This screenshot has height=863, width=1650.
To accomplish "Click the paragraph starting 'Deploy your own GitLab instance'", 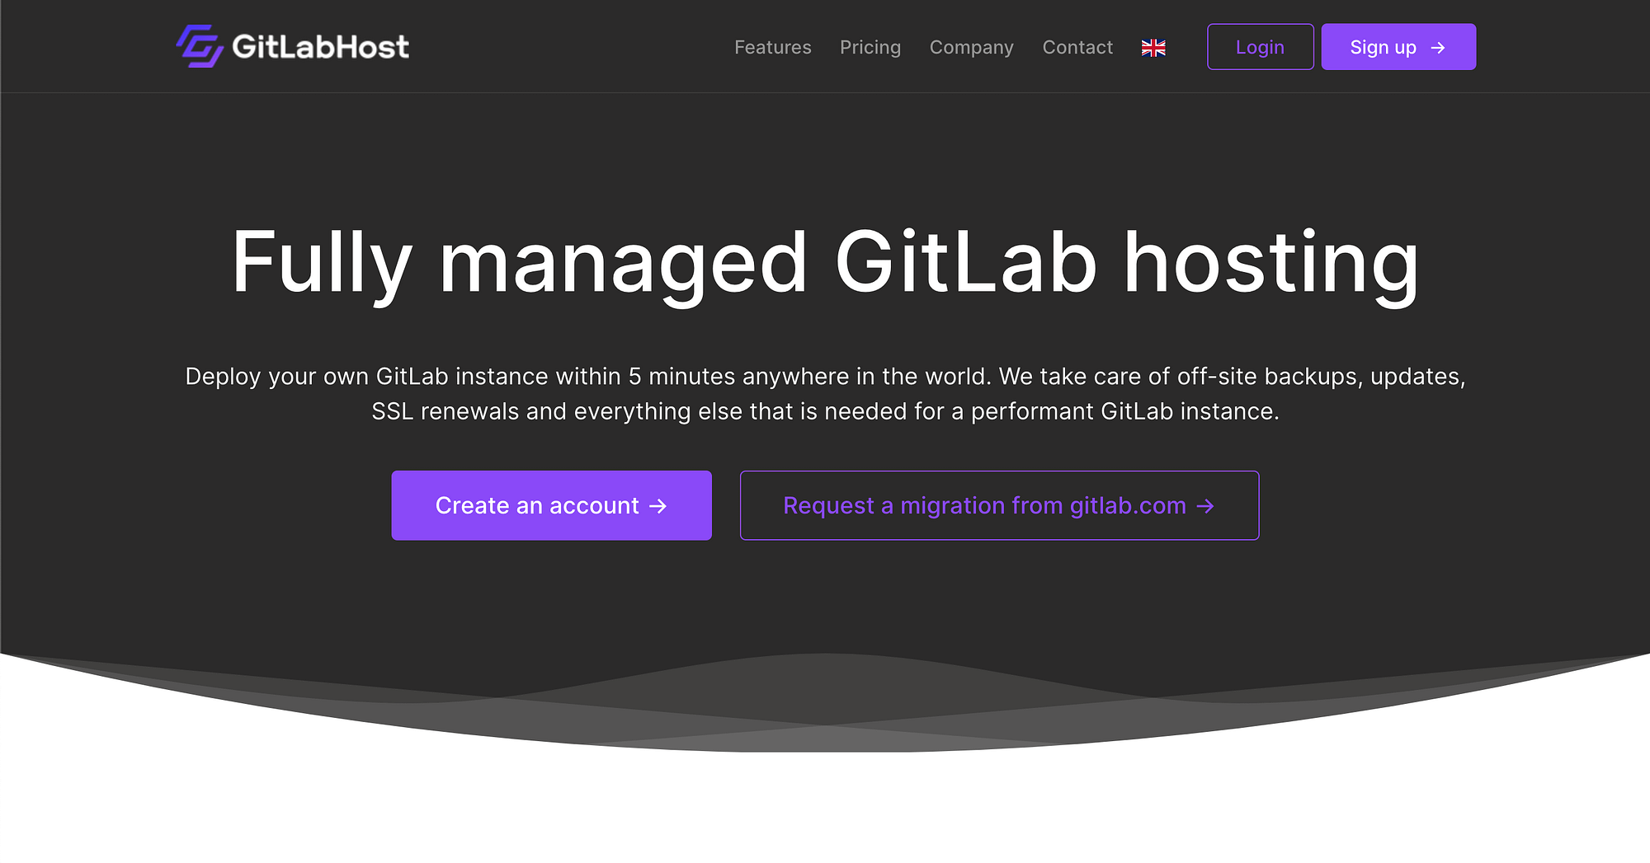I will pos(825,394).
